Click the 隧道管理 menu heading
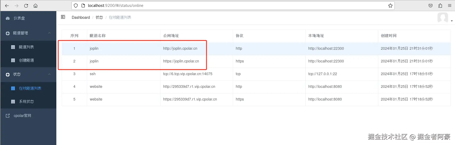The width and height of the screenshot is (455, 145). pyautogui.click(x=20, y=33)
